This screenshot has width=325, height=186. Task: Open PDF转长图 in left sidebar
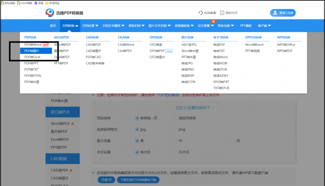tap(59, 101)
